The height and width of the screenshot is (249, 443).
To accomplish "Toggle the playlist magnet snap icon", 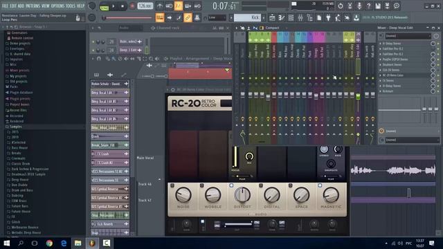I will click(98, 59).
